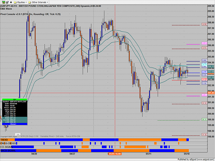
Task: Open the Equities folder dropdown
Action: [20, 2]
